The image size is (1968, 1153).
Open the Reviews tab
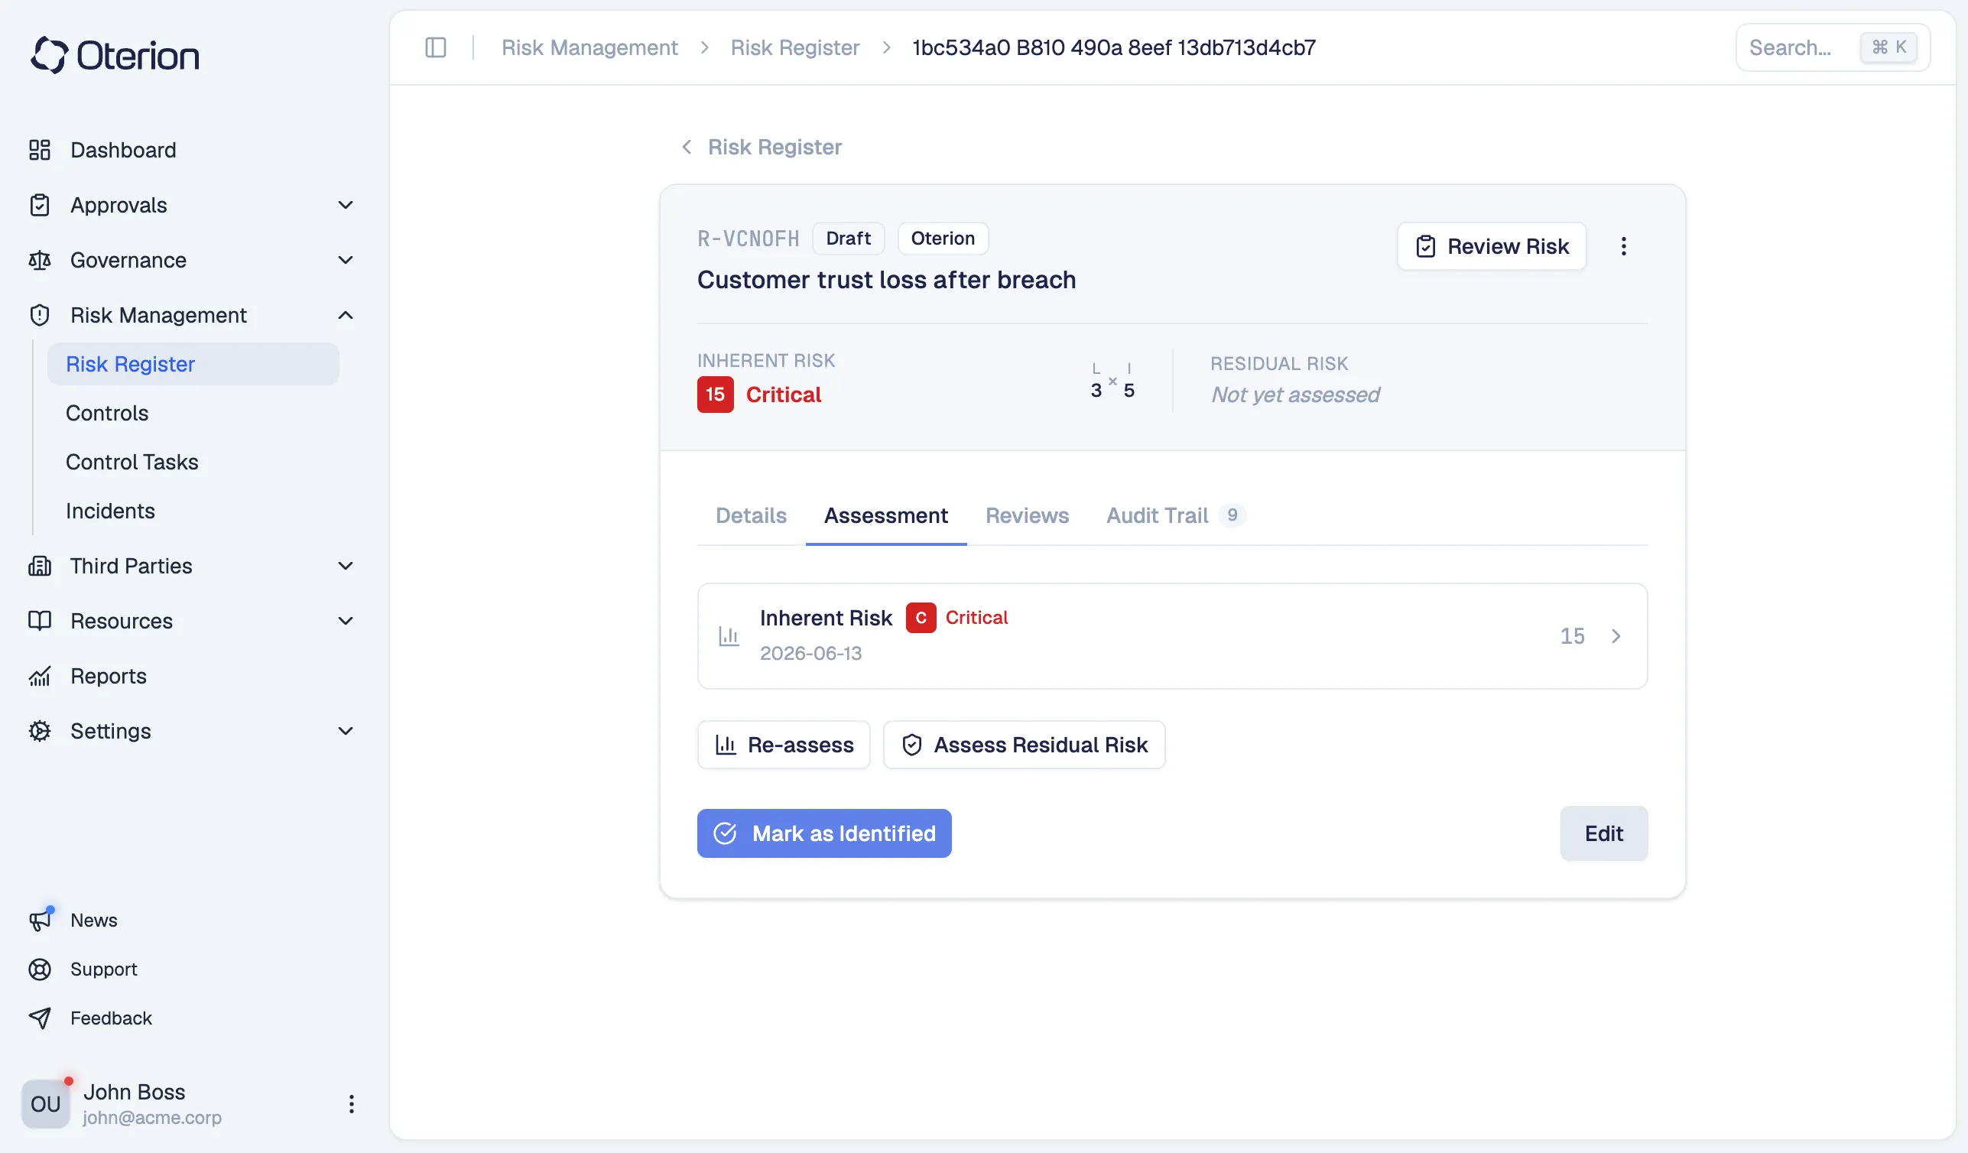click(1027, 515)
